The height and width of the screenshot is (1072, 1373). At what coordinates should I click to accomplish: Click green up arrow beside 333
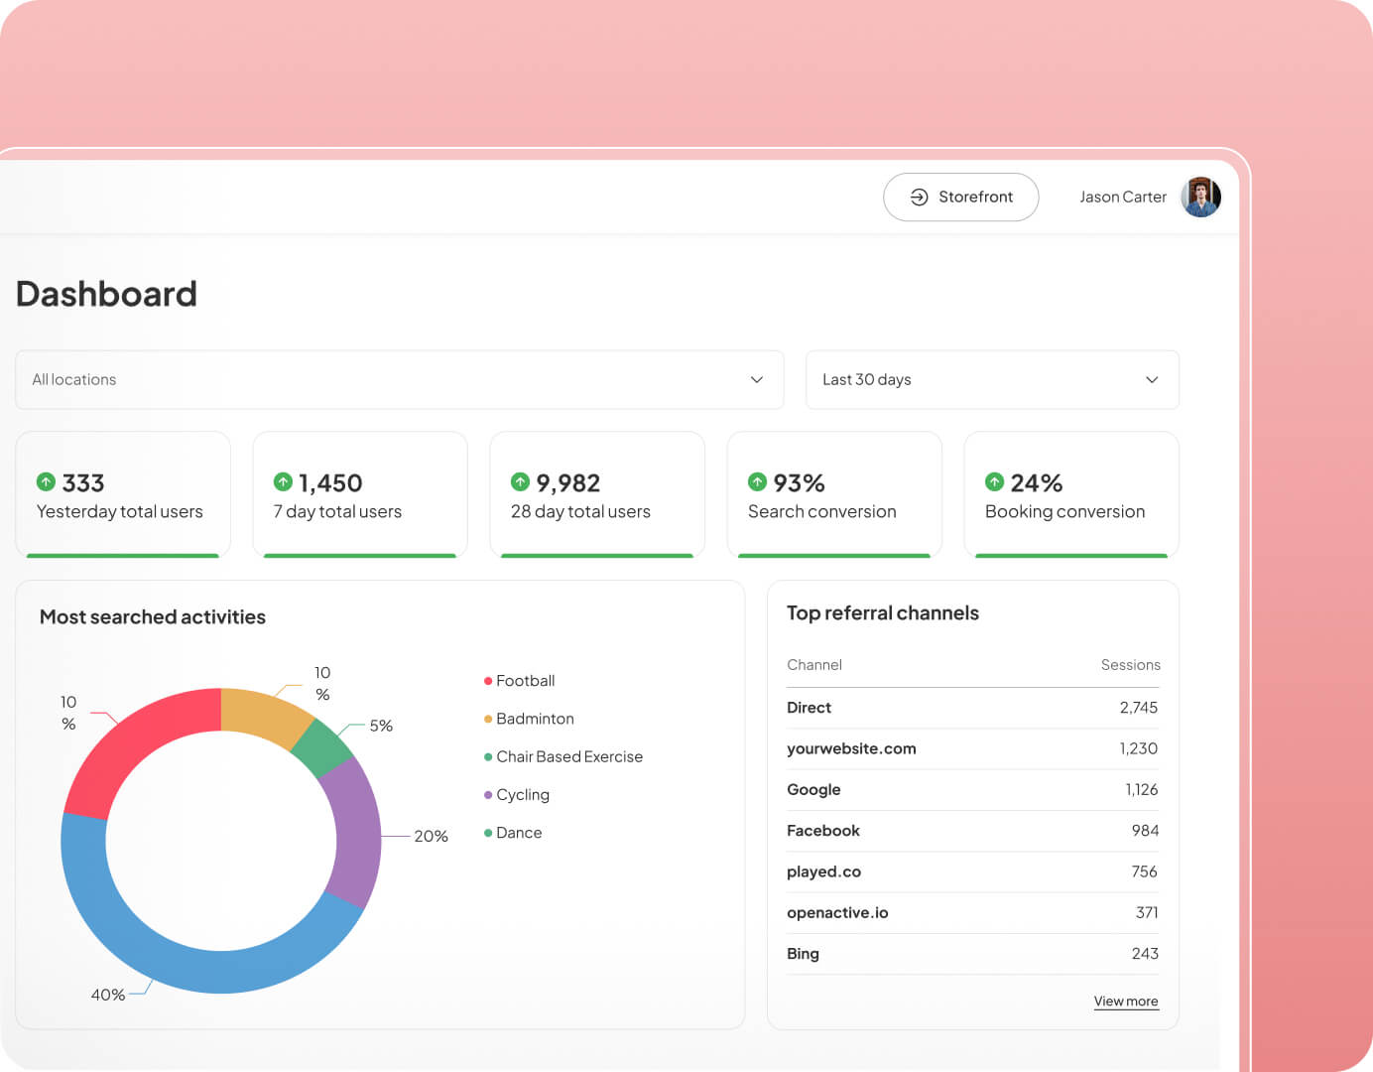46,482
